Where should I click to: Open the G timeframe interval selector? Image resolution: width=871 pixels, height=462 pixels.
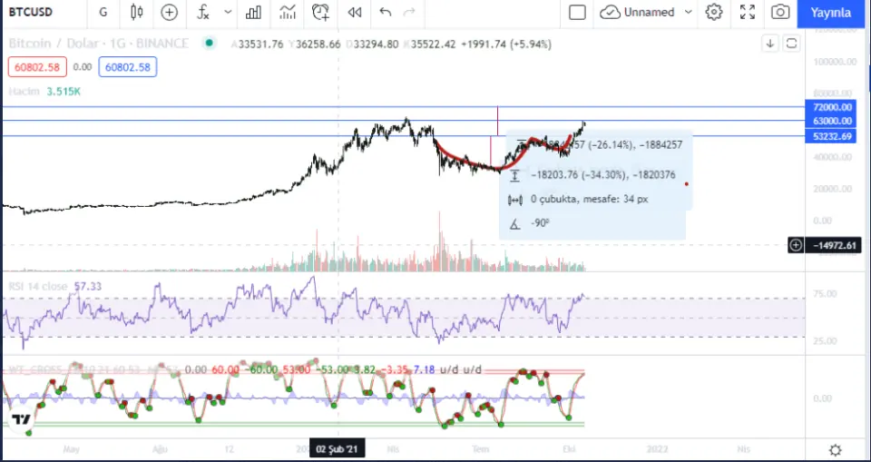click(103, 12)
